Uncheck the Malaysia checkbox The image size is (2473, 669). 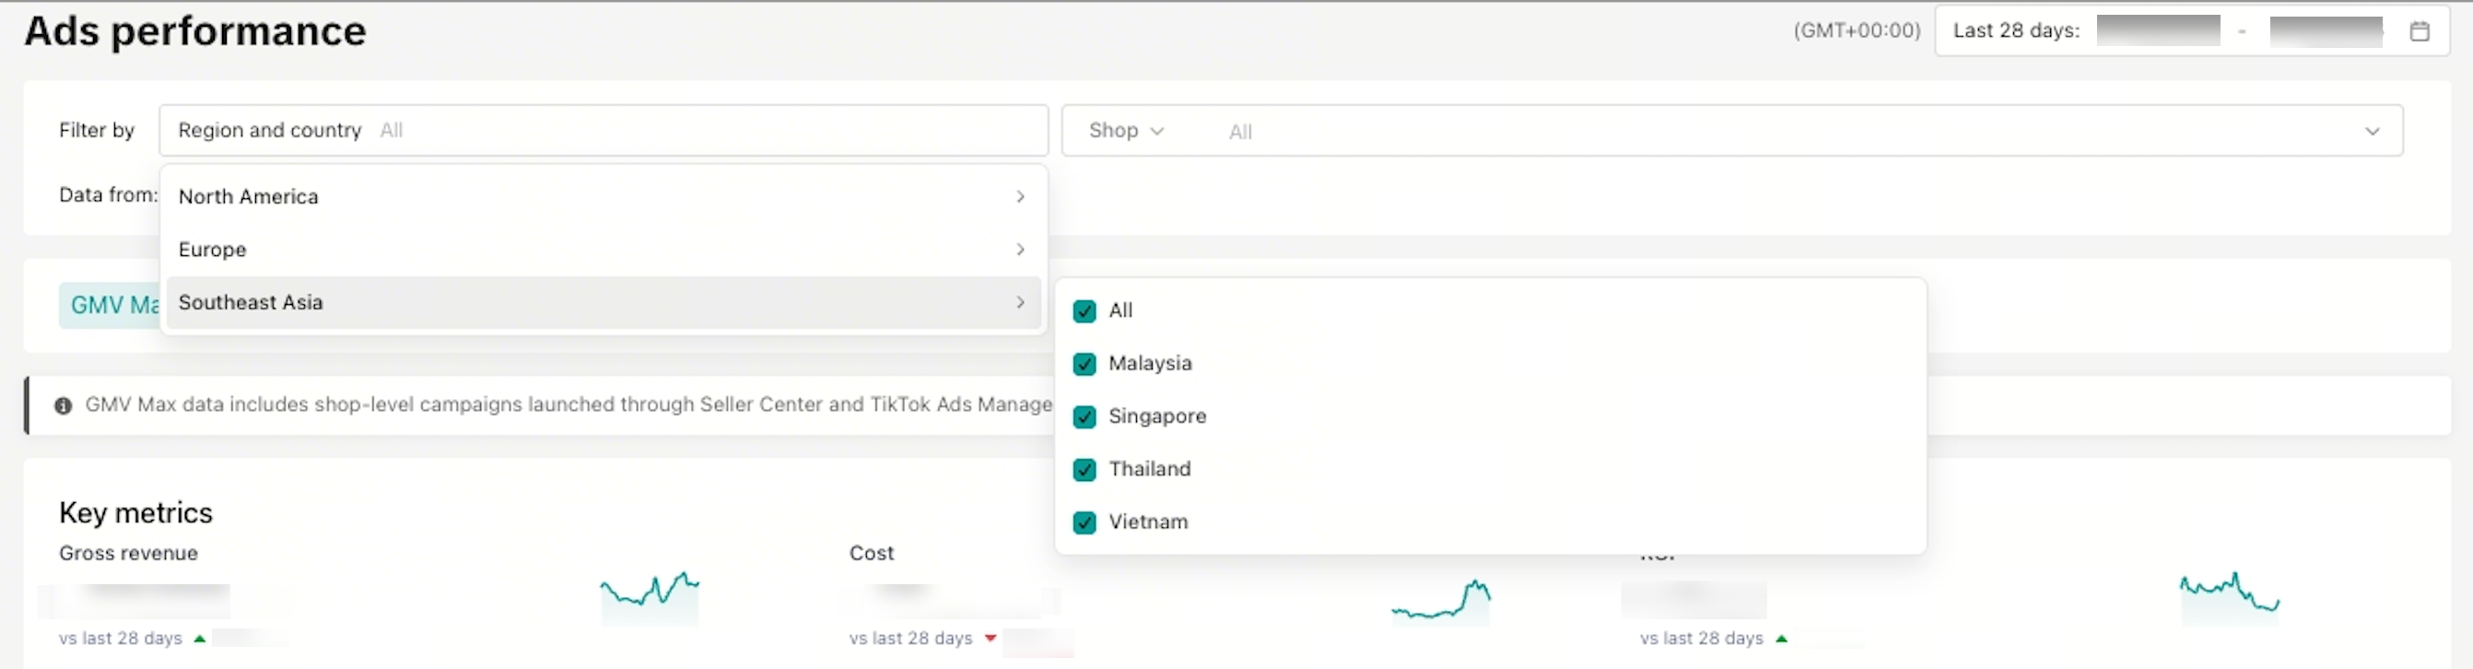coord(1084,364)
